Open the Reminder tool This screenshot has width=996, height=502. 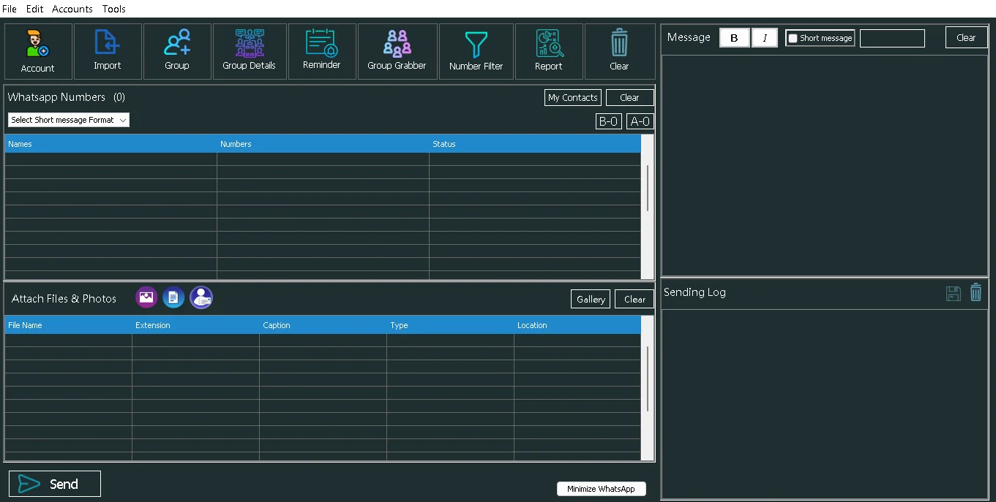(x=322, y=51)
